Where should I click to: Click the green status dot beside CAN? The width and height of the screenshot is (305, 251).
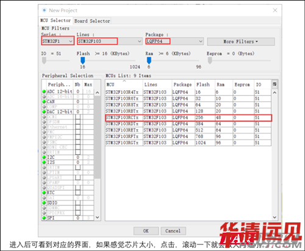coord(44,102)
